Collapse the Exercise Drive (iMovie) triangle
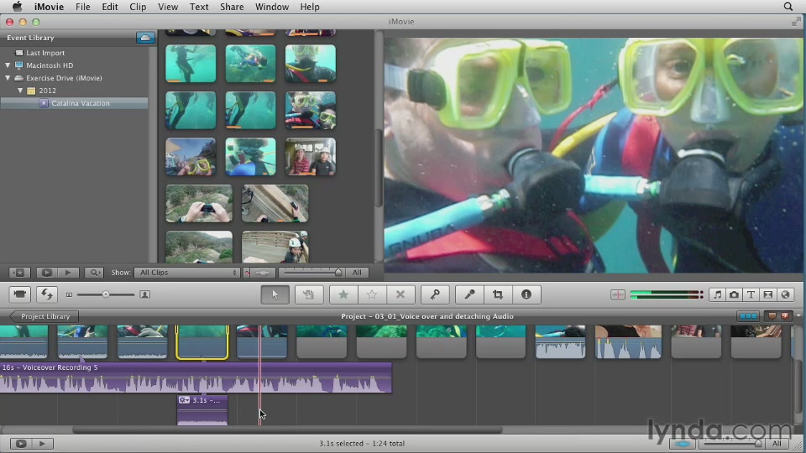This screenshot has height=453, width=806. coord(8,78)
